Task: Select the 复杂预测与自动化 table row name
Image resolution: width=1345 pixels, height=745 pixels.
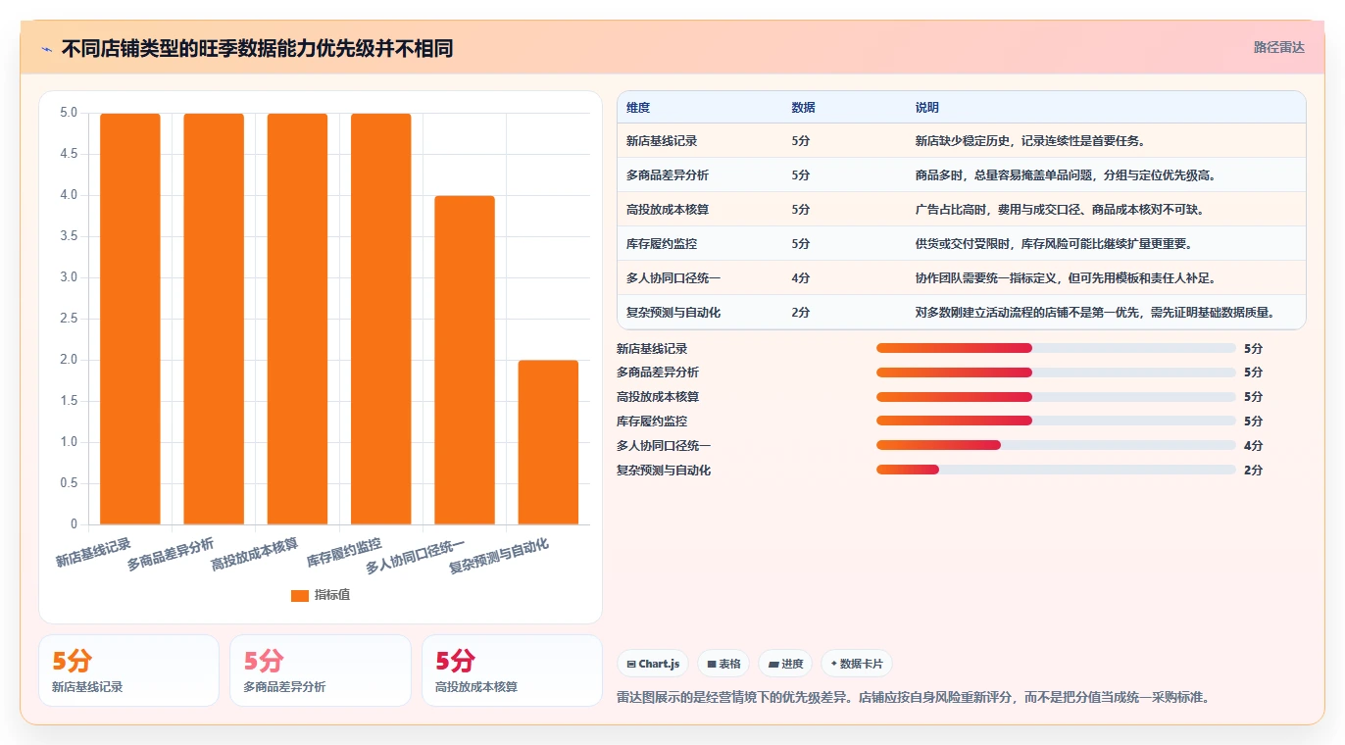Action: (x=673, y=313)
